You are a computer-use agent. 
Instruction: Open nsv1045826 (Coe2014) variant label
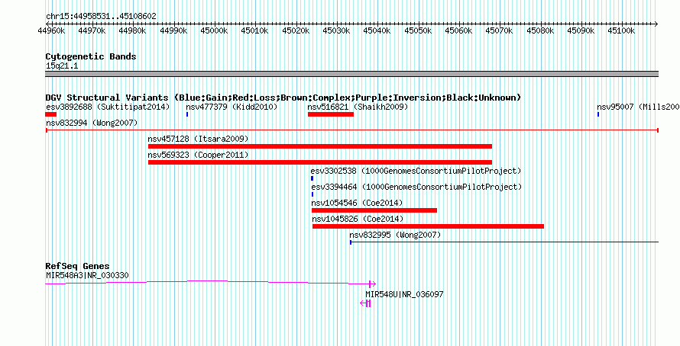(x=358, y=219)
